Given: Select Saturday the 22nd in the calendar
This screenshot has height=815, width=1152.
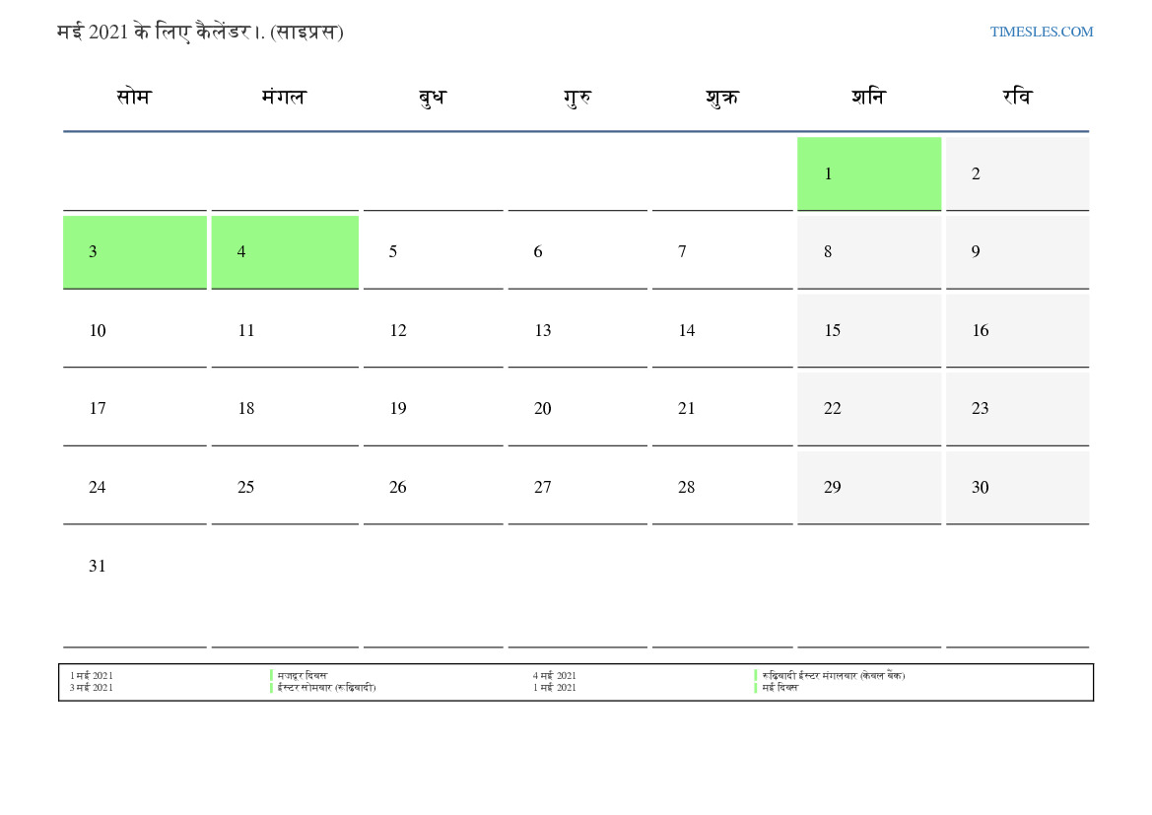Looking at the screenshot, I should (868, 408).
